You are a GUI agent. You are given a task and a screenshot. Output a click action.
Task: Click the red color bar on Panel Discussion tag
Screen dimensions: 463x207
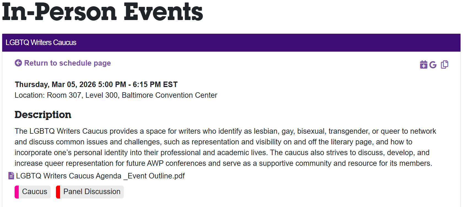point(58,192)
